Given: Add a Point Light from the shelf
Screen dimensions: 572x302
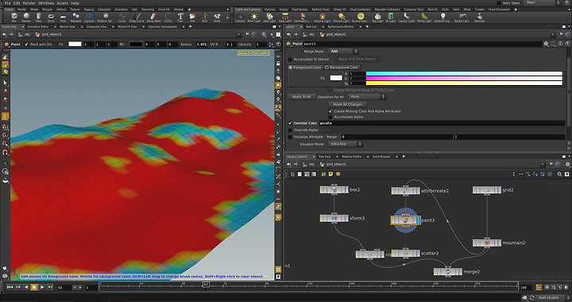Looking at the screenshot, I should click(x=254, y=17).
